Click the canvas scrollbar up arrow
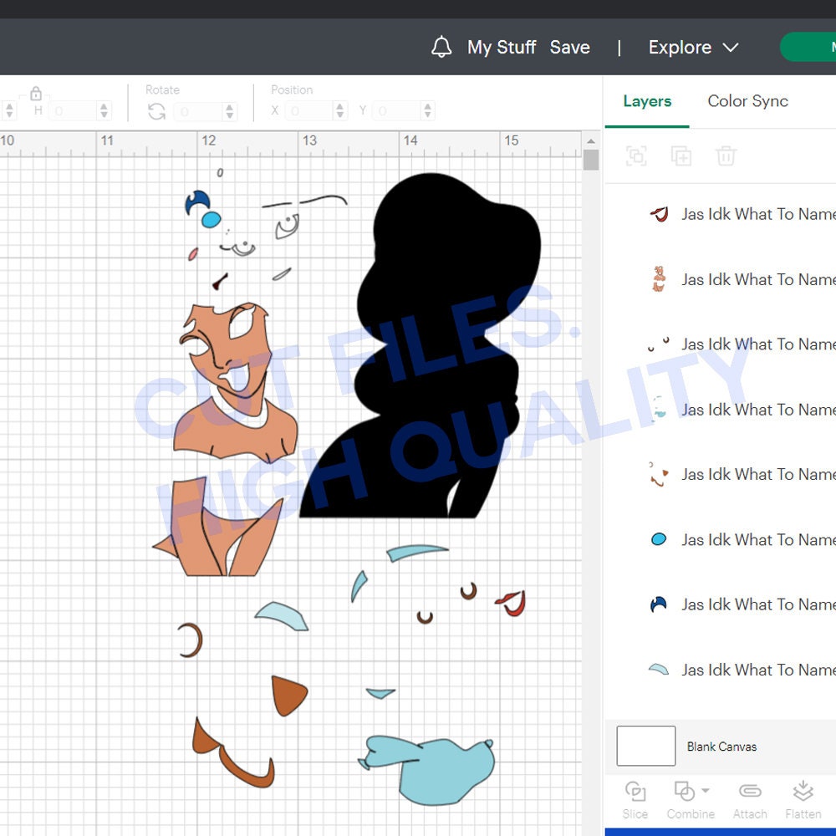836x836 pixels. pyautogui.click(x=591, y=141)
